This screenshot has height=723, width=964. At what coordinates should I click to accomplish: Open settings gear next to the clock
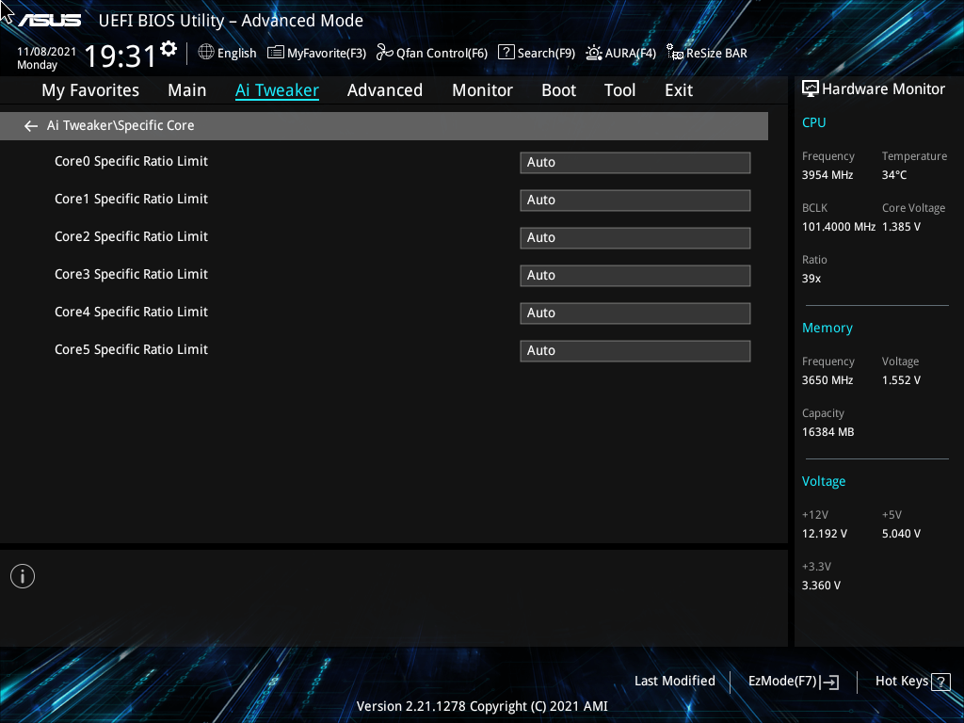pyautogui.click(x=169, y=49)
